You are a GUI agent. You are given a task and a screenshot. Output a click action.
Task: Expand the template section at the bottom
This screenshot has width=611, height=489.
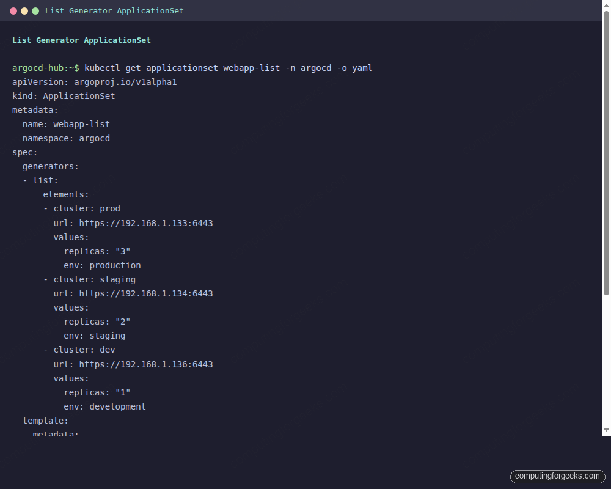[45, 421]
